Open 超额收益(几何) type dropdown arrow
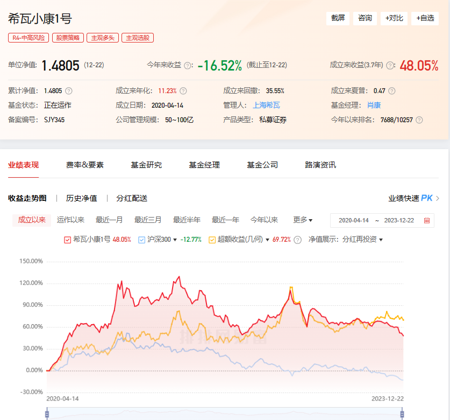The image size is (450, 420). click(x=268, y=240)
